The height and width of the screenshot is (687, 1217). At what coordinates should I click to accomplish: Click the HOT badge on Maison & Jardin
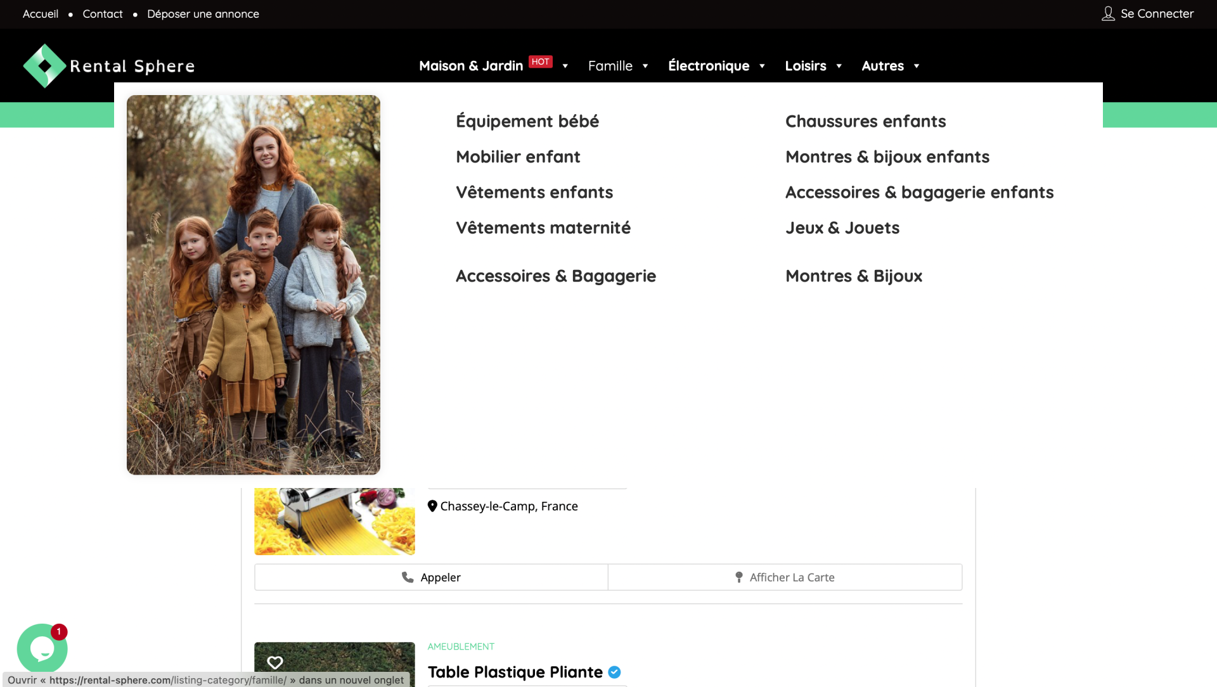coord(541,61)
